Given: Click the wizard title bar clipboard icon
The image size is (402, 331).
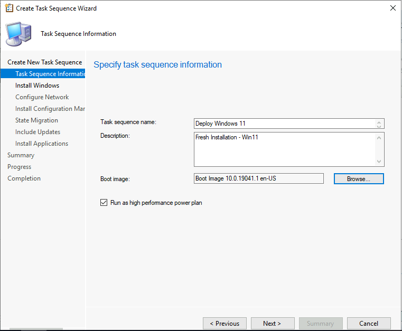Looking at the screenshot, I should click(9, 8).
